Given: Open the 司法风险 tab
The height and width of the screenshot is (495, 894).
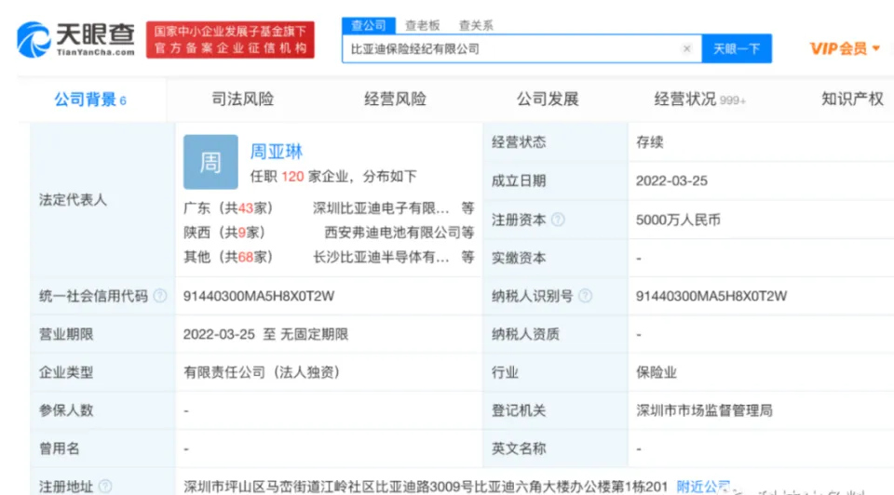Looking at the screenshot, I should coord(243,99).
